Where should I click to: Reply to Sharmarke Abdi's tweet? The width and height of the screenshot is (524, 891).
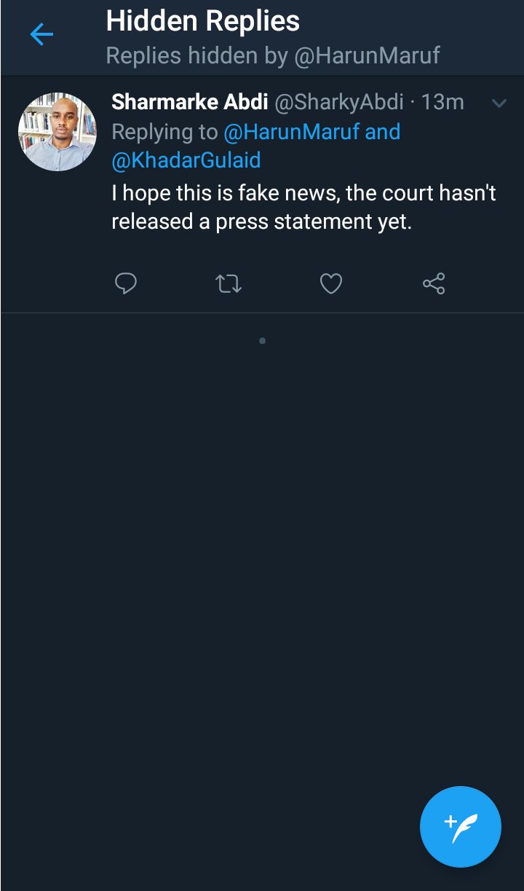point(126,283)
